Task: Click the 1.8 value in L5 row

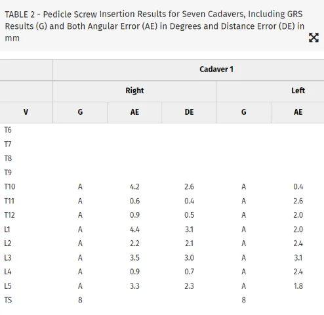Action: click(298, 286)
